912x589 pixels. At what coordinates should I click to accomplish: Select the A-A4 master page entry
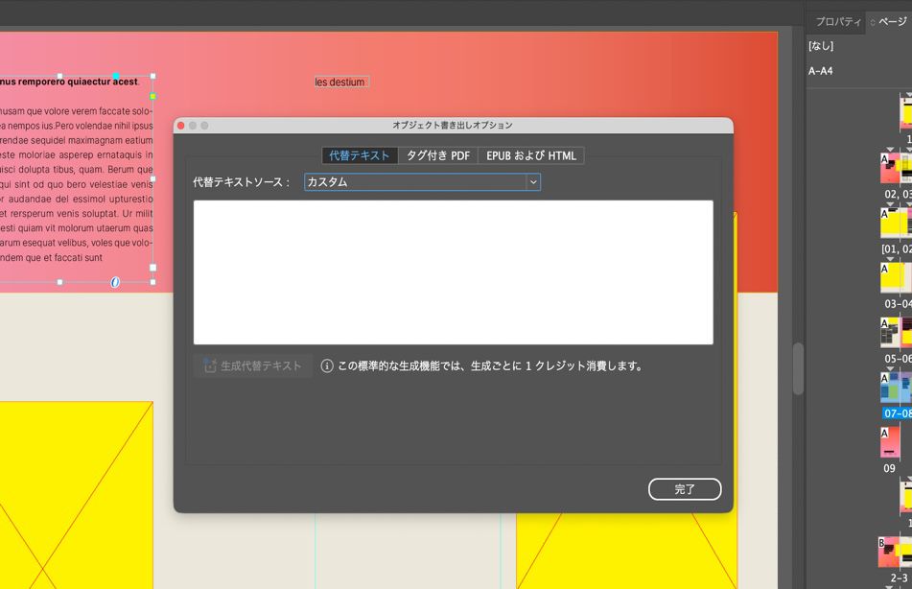click(x=821, y=71)
